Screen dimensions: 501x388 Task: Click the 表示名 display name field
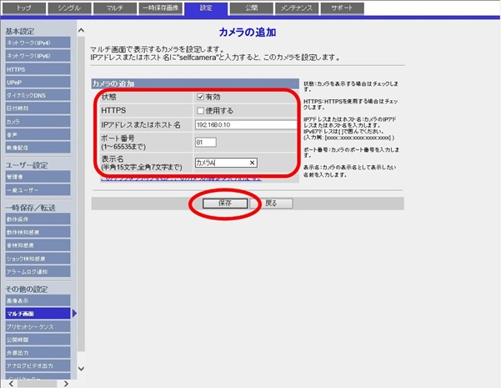pos(226,163)
